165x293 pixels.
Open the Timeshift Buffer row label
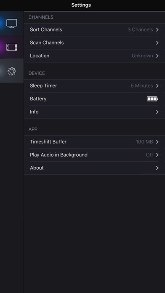point(48,141)
